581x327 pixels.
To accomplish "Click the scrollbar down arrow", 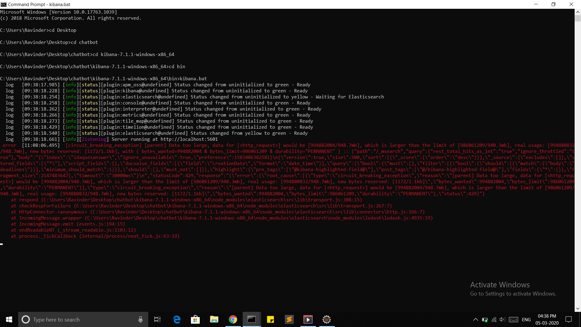I will point(578,309).
